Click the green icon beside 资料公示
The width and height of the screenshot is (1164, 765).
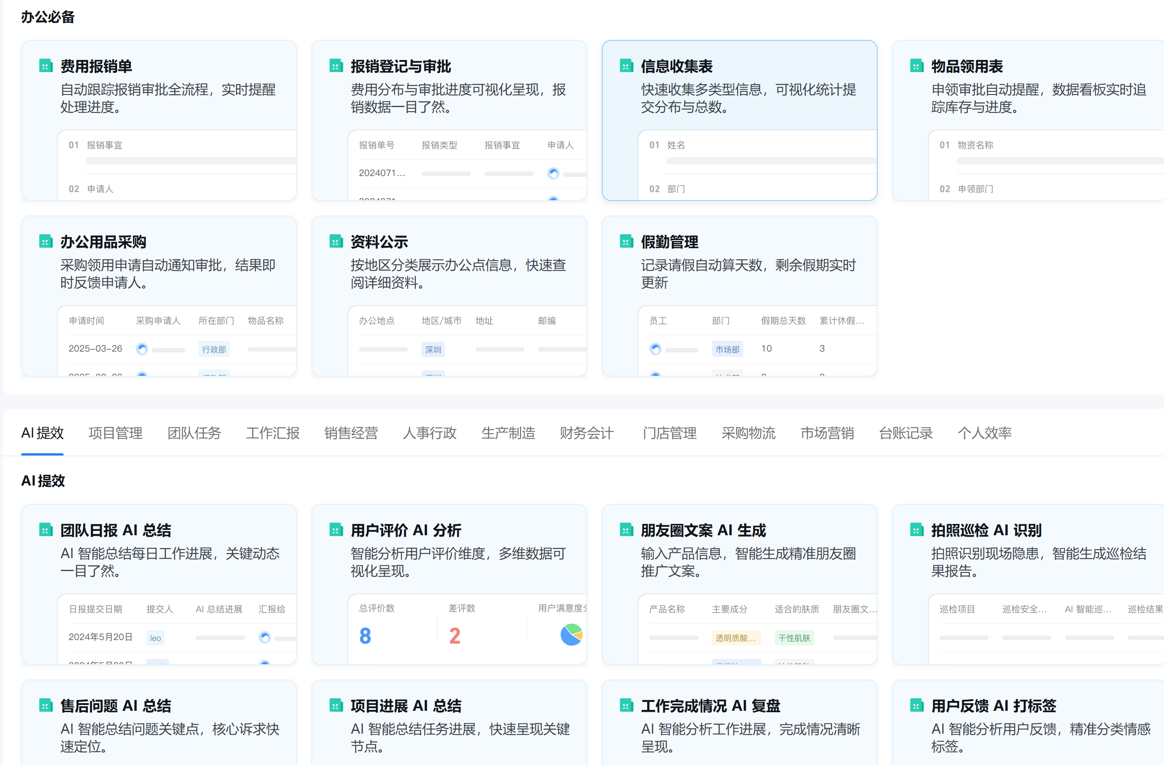click(x=336, y=241)
